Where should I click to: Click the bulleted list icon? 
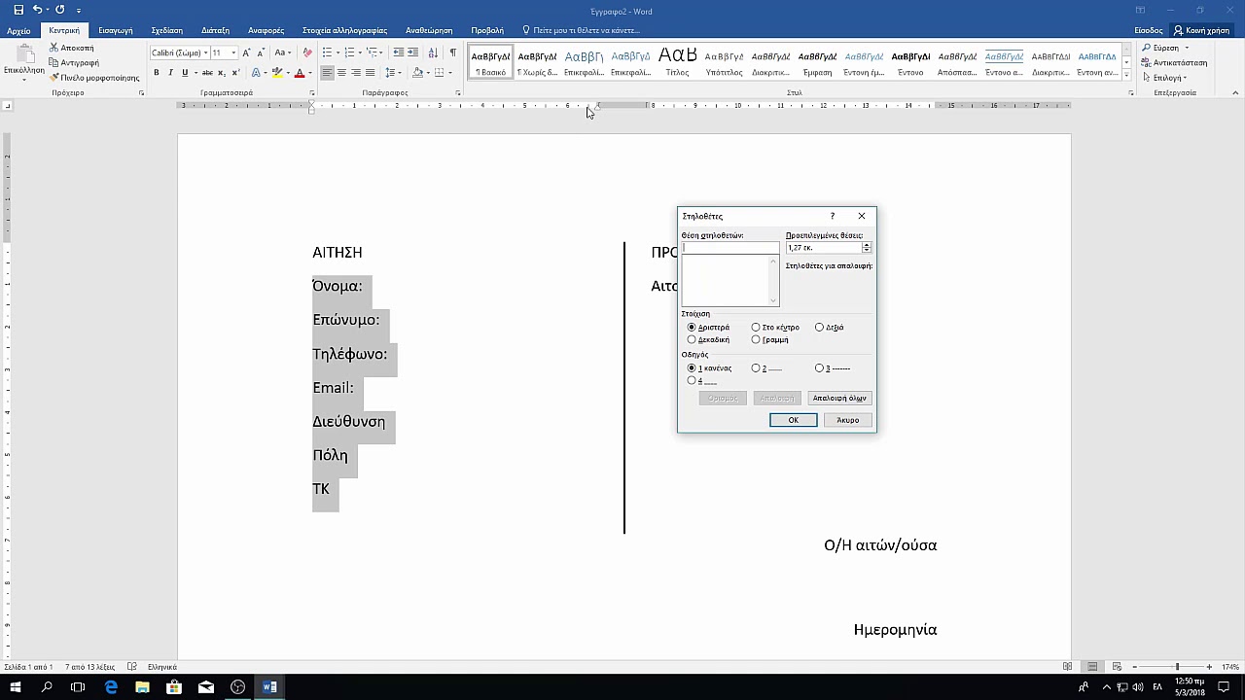(328, 52)
